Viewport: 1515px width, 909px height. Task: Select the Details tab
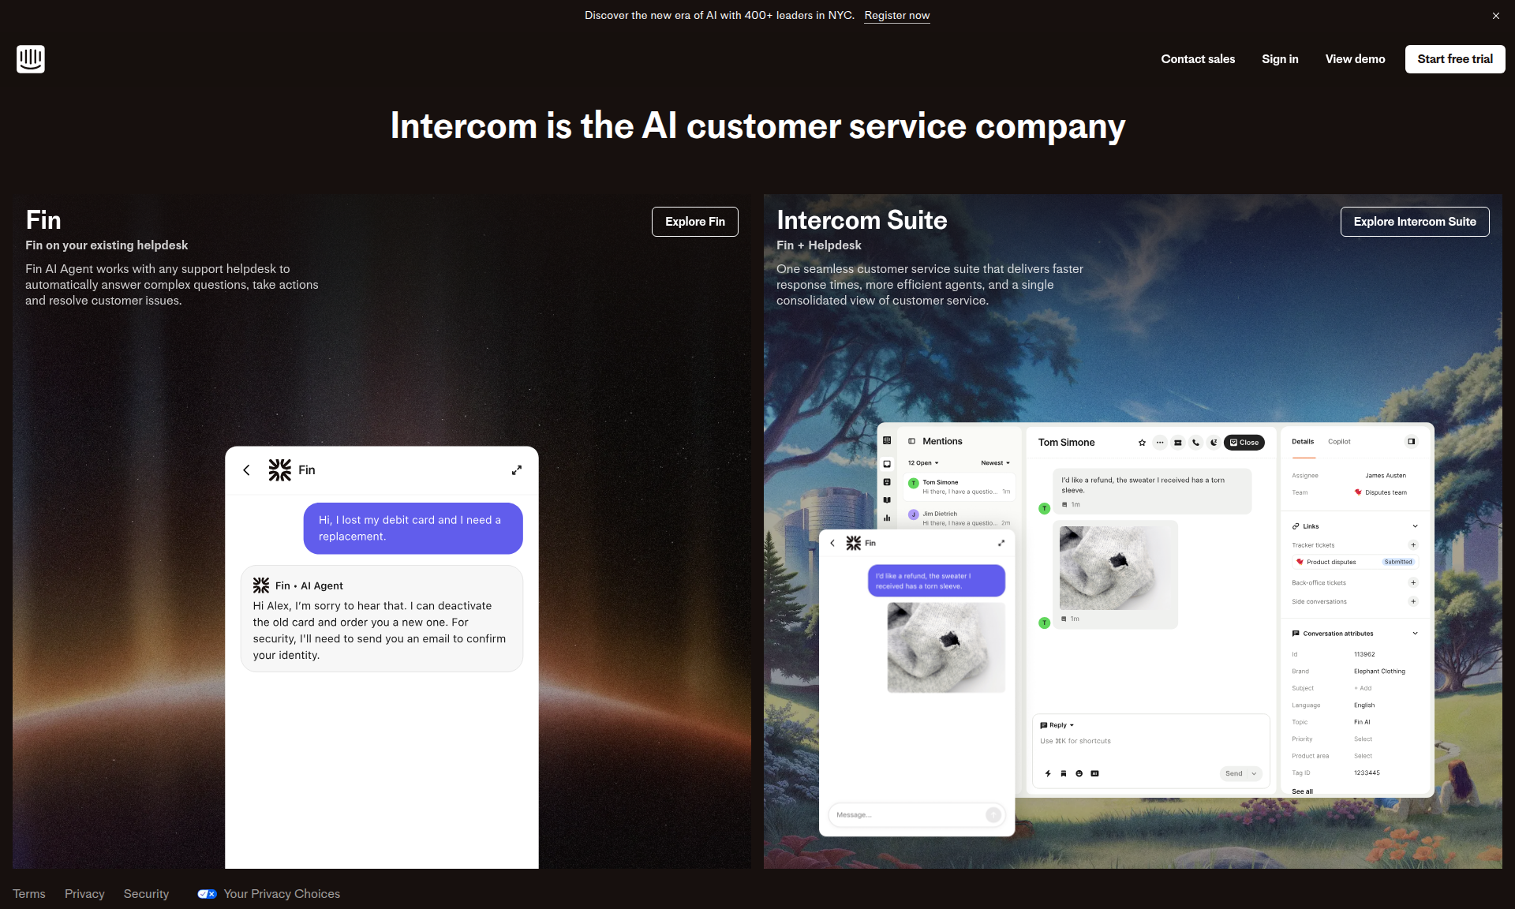[x=1303, y=442]
